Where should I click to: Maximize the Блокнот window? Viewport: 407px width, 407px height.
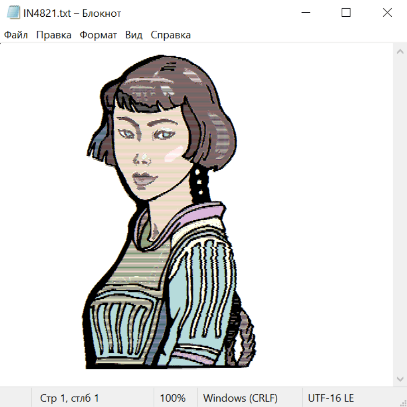(346, 13)
